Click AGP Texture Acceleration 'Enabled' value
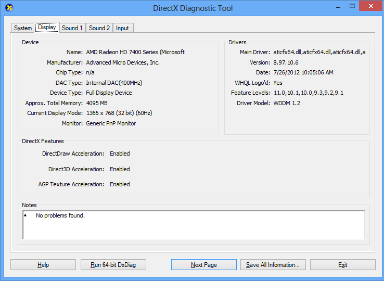Viewport: 384px width, 281px height. point(120,184)
